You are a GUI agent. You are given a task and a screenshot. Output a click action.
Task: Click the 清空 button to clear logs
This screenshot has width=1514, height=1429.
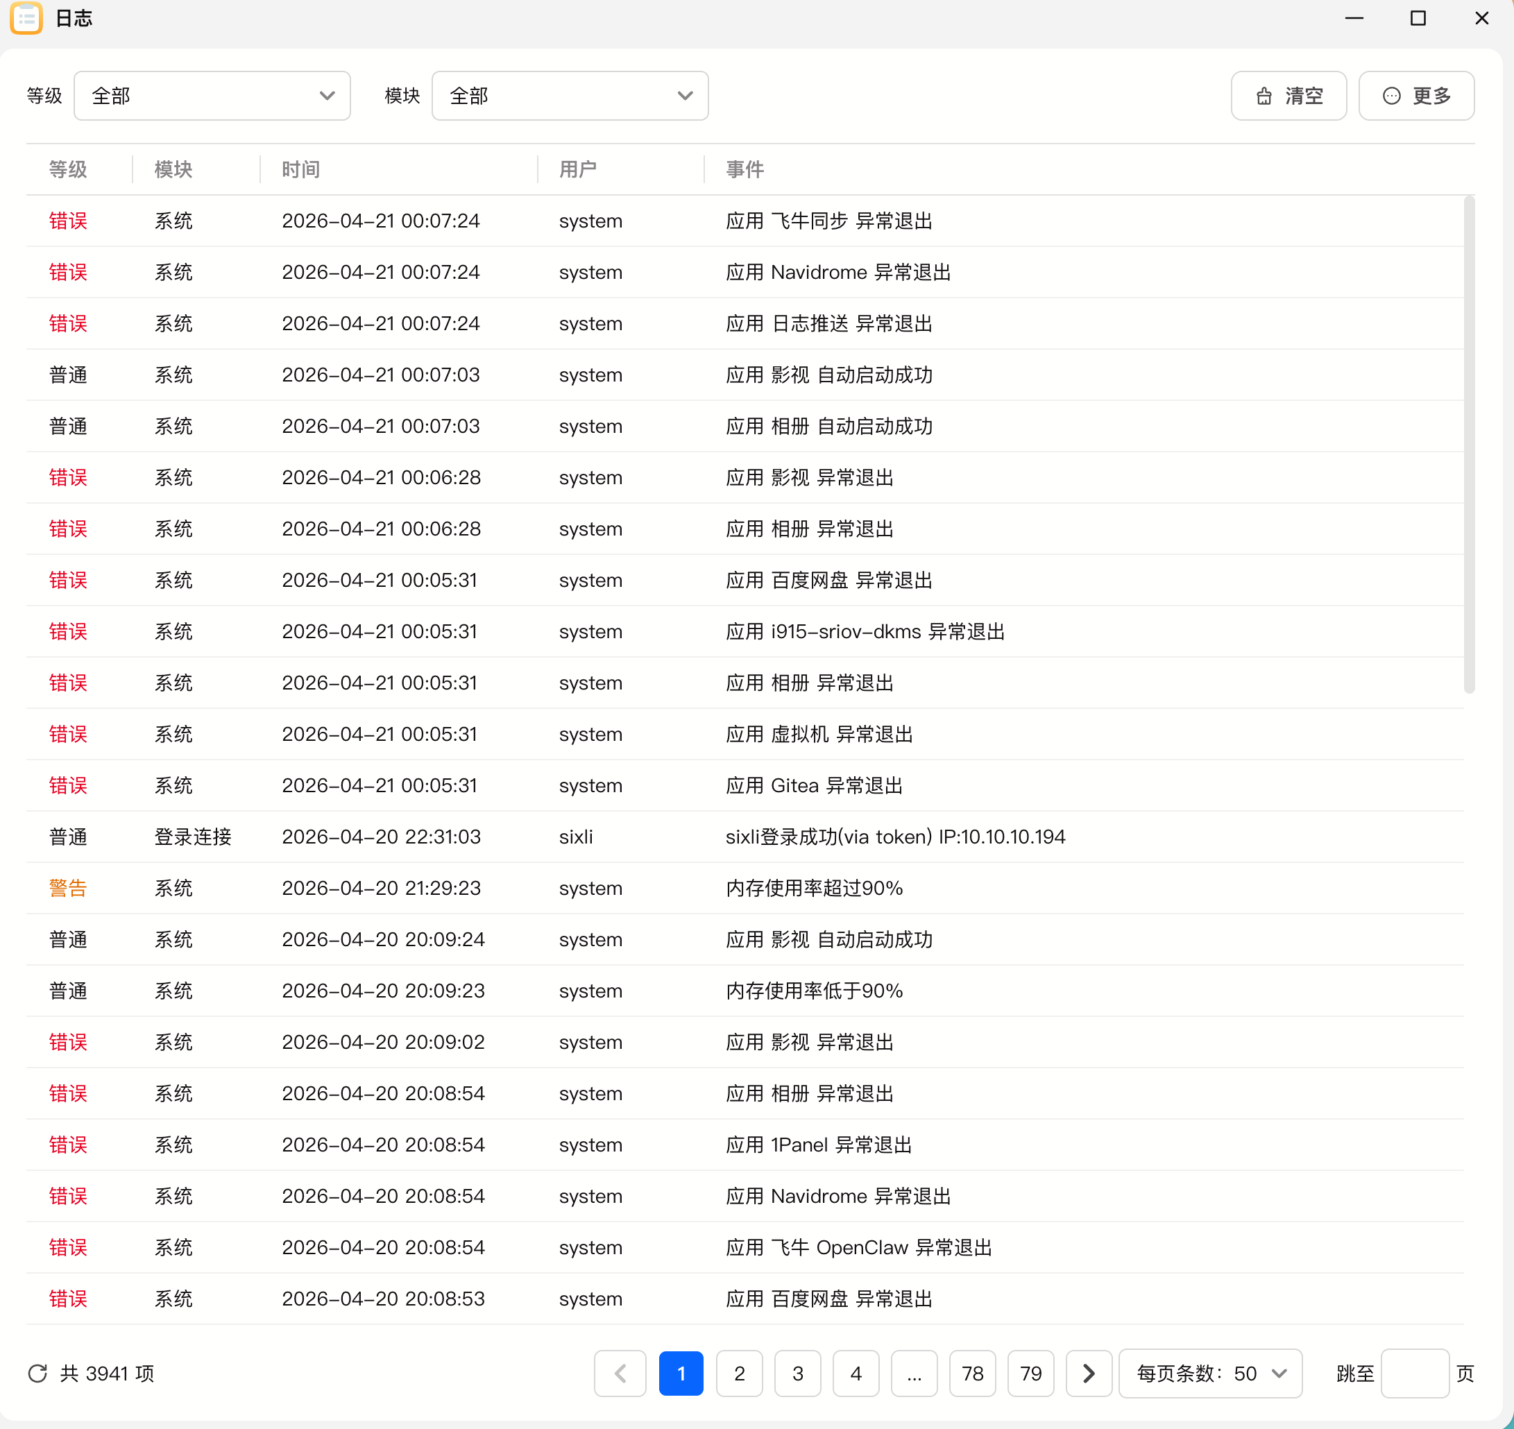1288,96
